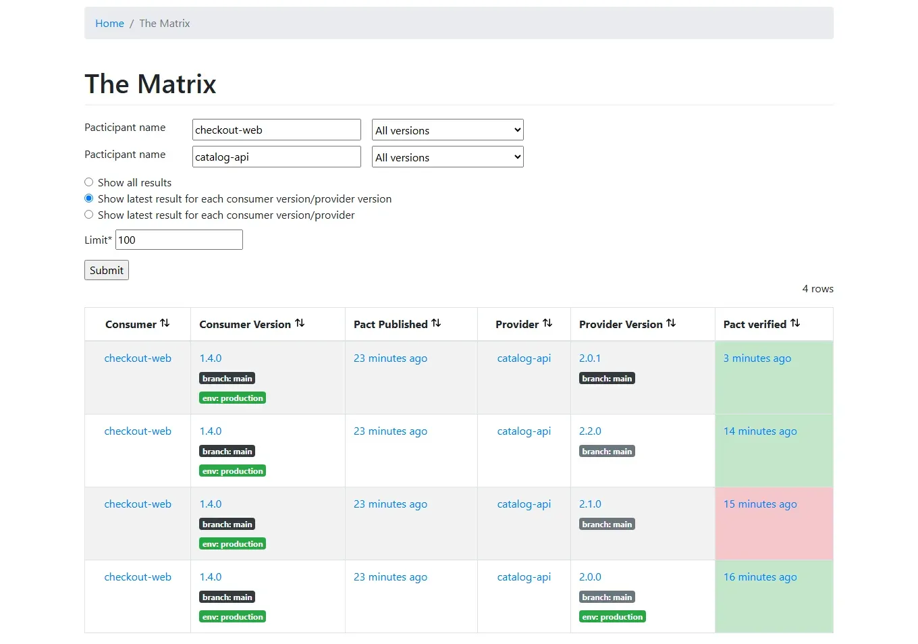
Task: Click Pact Published sort arrows
Action: [x=436, y=323]
